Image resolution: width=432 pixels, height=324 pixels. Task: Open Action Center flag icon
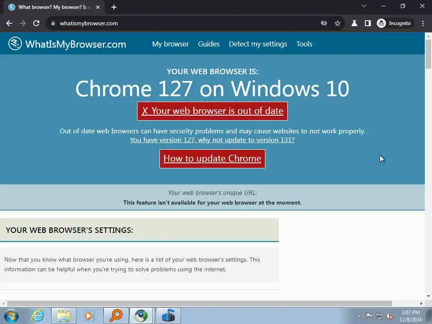point(369,316)
